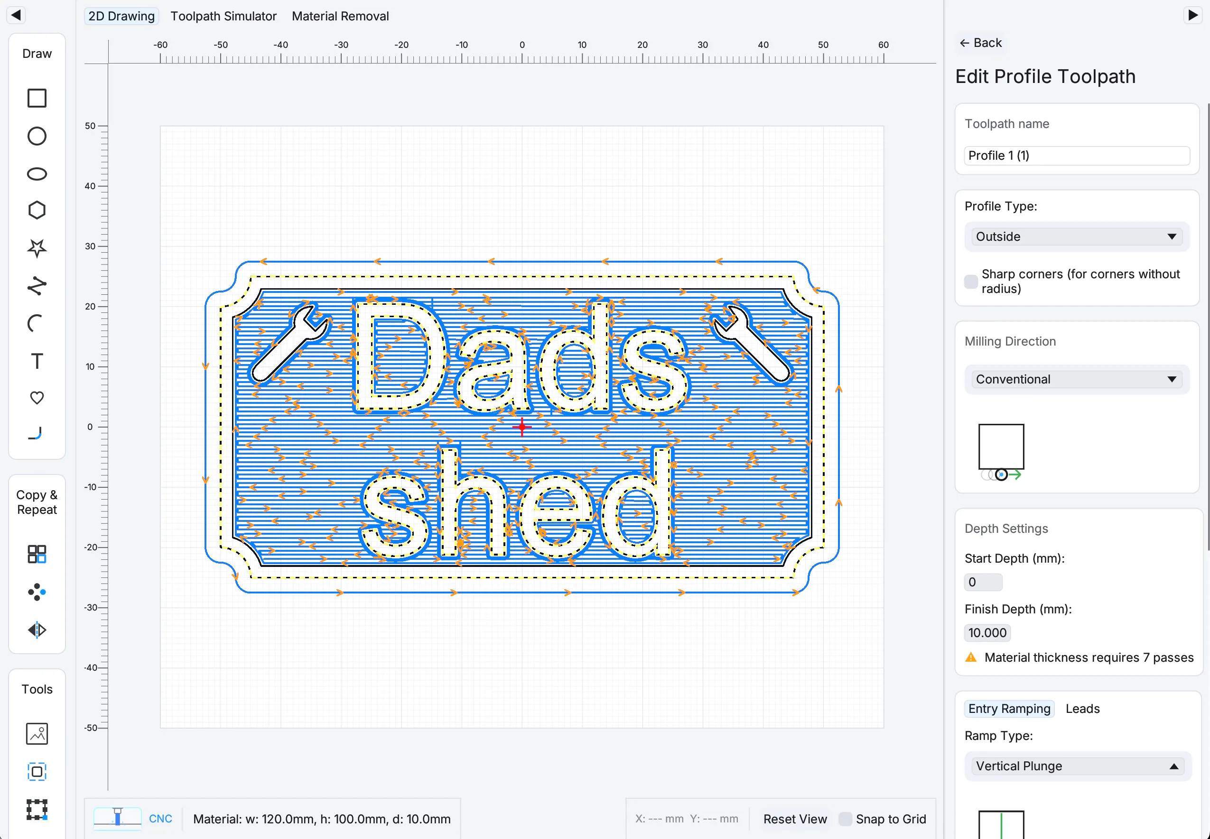Select the Entry Ramping tab
The image size is (1210, 839).
point(1009,709)
